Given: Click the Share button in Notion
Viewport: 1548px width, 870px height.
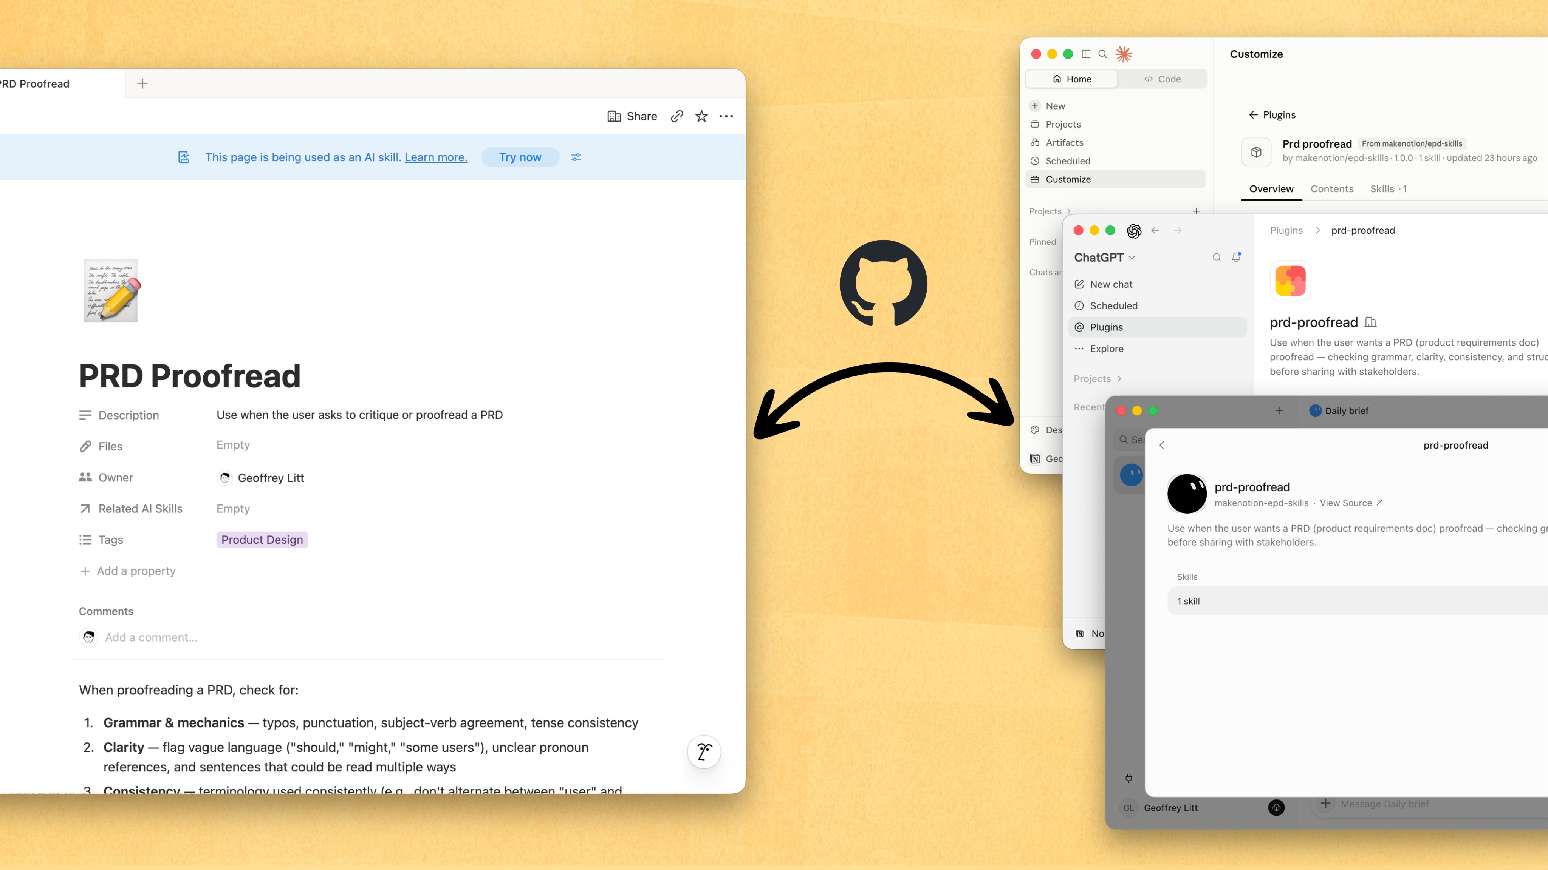Looking at the screenshot, I should (x=632, y=116).
